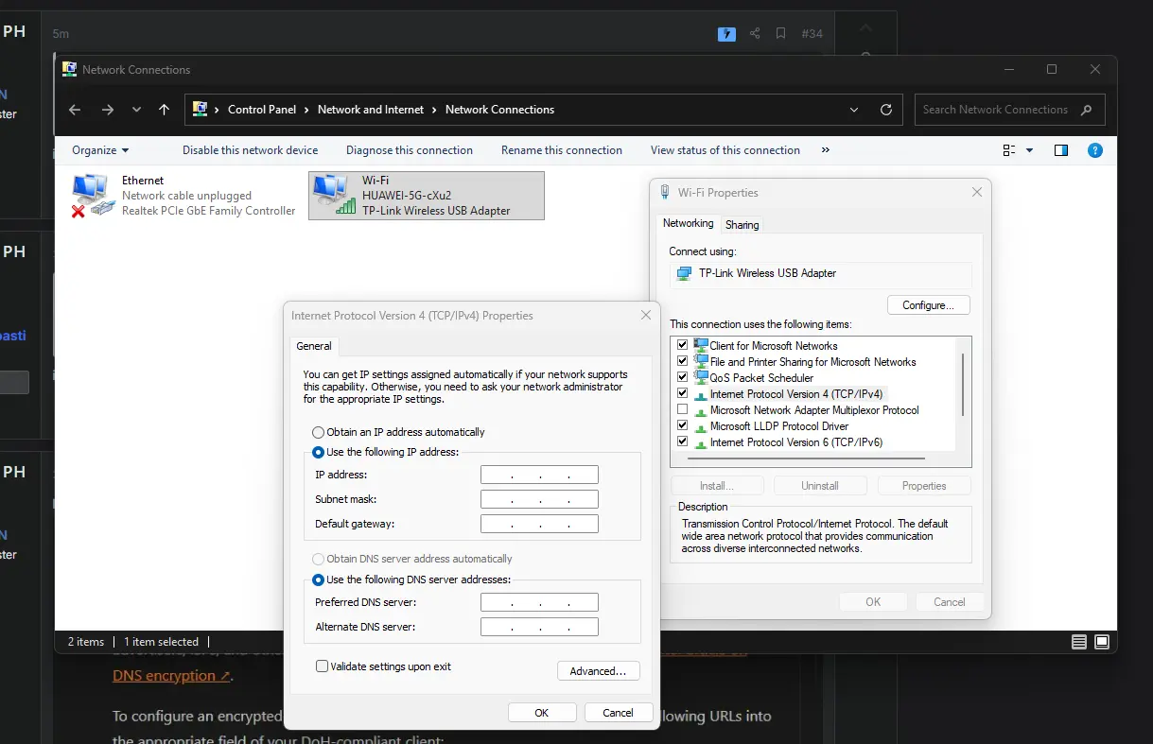Go back in Network Connections window

[x=76, y=110]
